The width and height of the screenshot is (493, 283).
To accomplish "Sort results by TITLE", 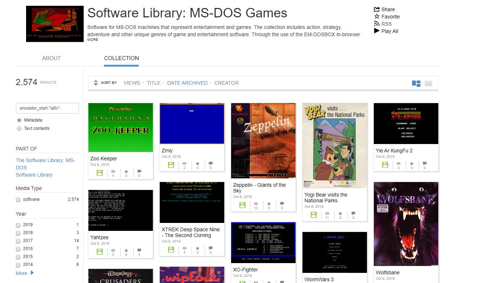I will [154, 83].
